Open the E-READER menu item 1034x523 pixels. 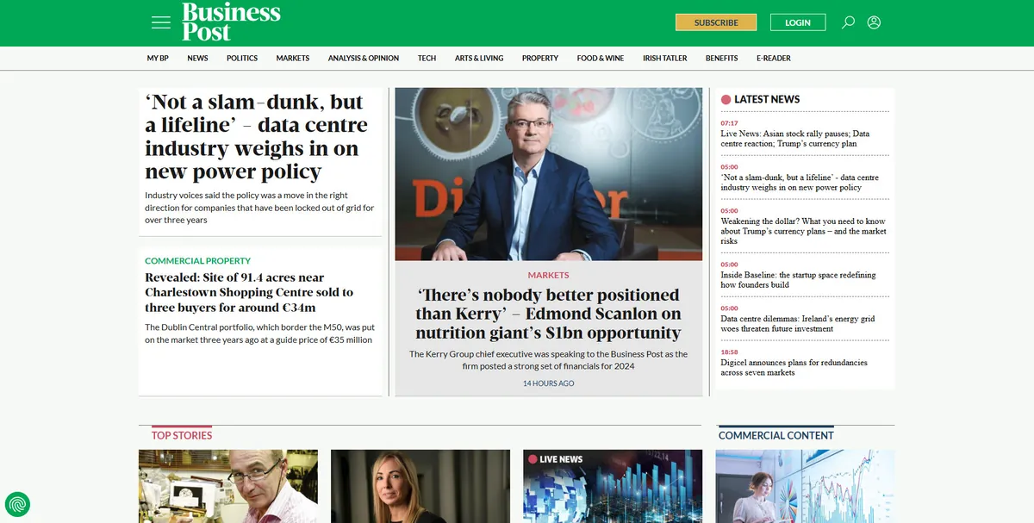pos(774,58)
